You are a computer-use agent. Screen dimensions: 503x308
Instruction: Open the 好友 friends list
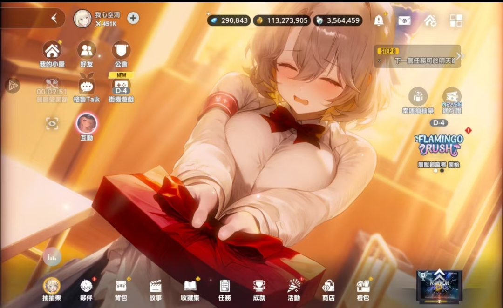[86, 54]
